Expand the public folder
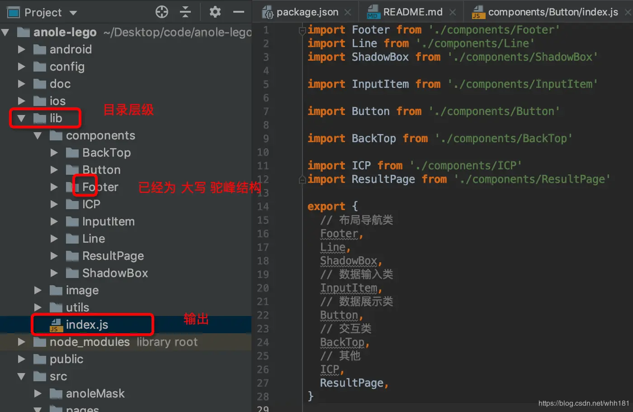The width and height of the screenshot is (633, 412). point(21,359)
